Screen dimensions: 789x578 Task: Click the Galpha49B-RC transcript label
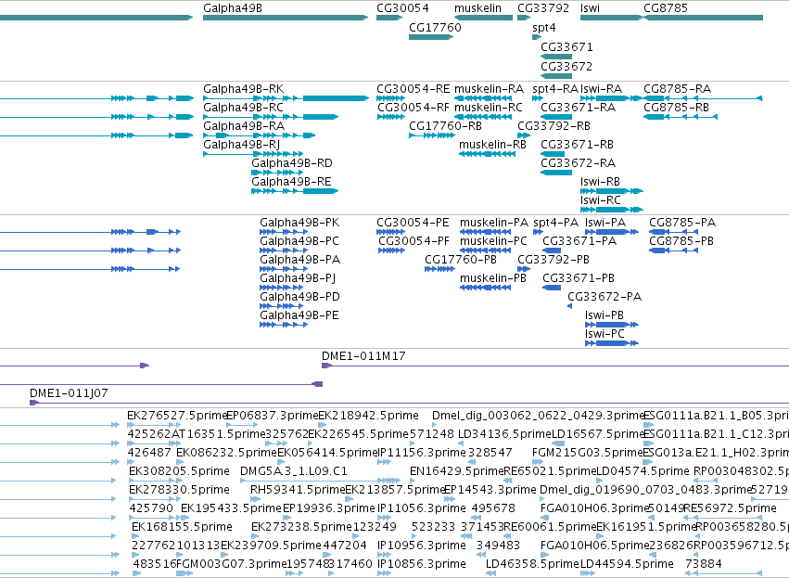(244, 108)
